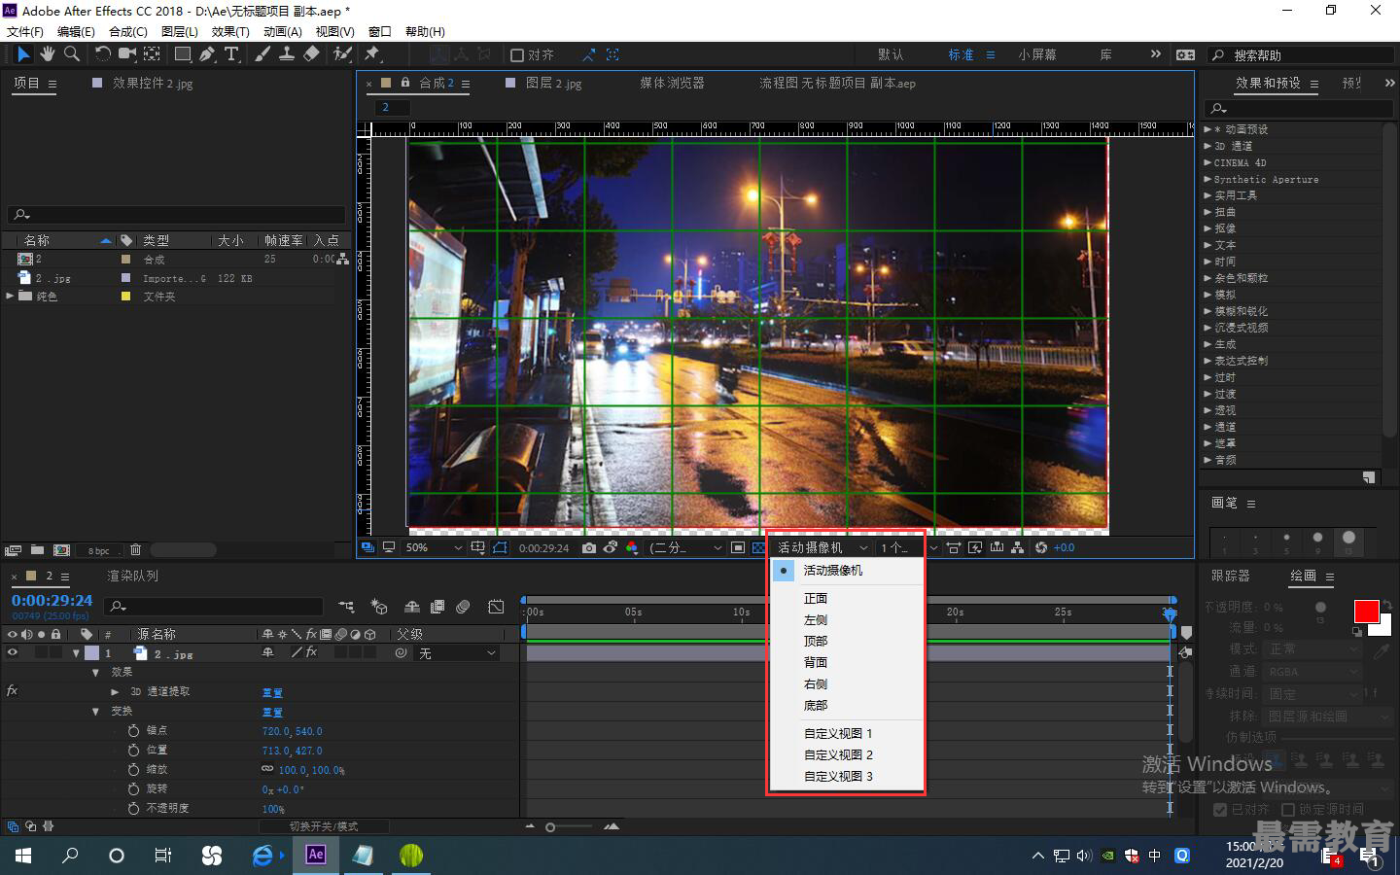The image size is (1400, 875).
Task: Open the 合成(C) menu
Action: click(128, 31)
